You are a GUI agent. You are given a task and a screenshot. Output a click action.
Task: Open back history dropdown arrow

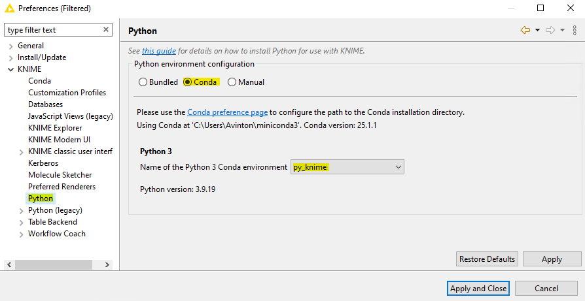[538, 30]
